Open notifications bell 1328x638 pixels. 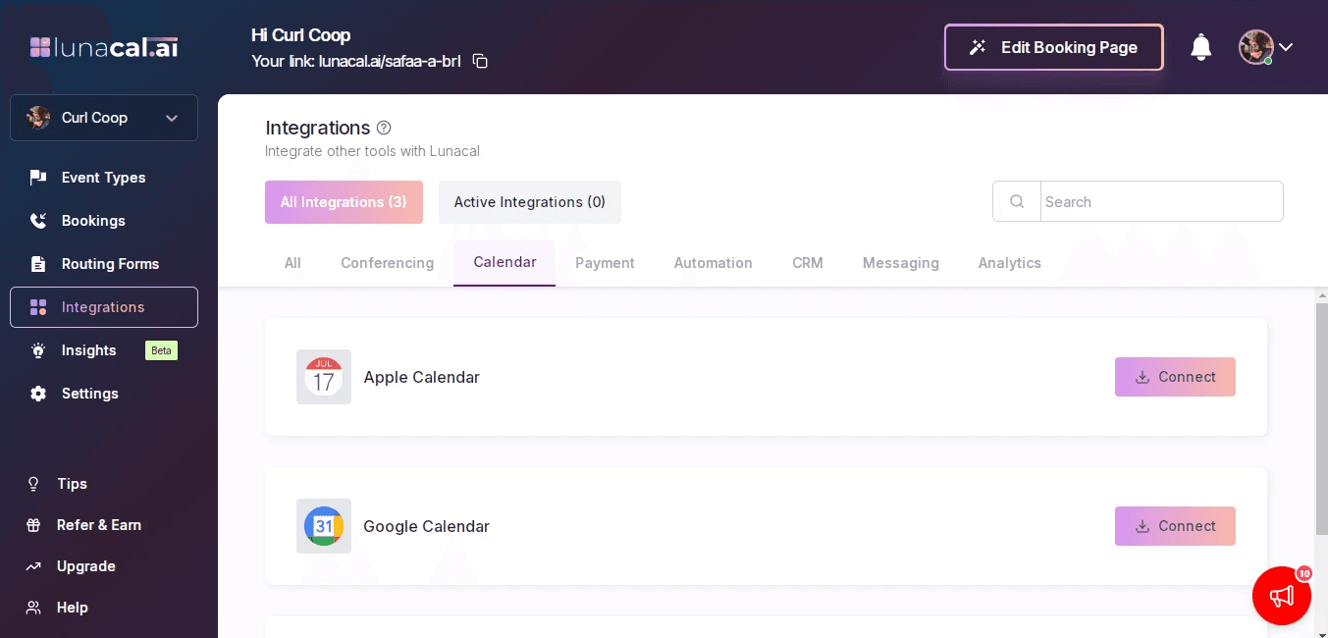click(1201, 47)
